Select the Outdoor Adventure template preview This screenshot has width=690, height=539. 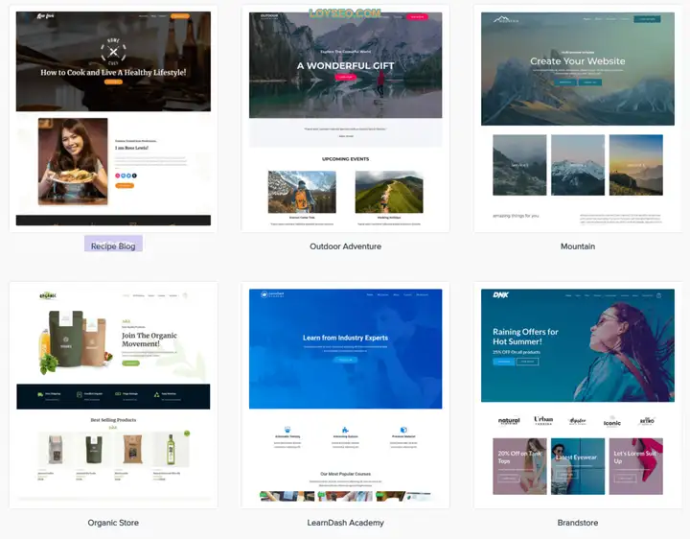pyautogui.click(x=345, y=119)
